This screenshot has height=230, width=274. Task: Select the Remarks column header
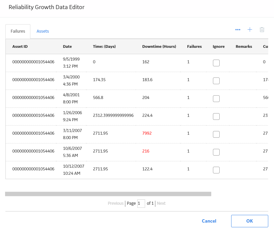coord(244,46)
